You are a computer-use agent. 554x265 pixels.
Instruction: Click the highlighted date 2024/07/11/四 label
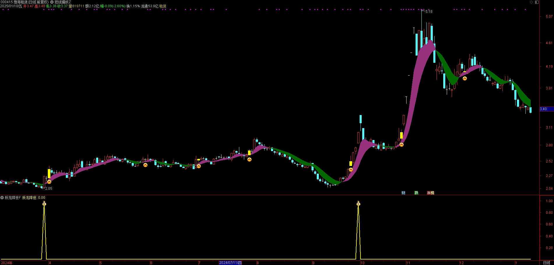(x=230, y=263)
